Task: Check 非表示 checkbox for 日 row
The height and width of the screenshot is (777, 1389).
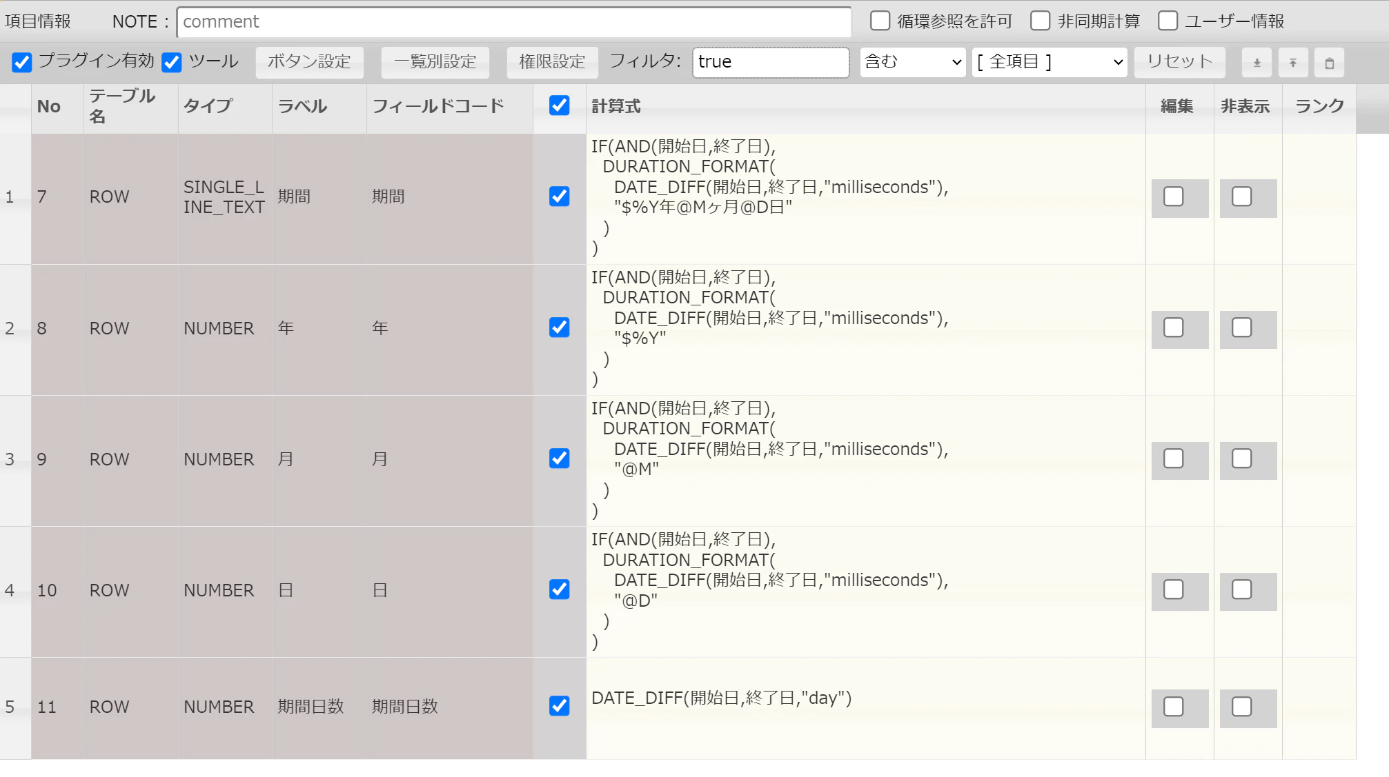Action: coord(1242,589)
